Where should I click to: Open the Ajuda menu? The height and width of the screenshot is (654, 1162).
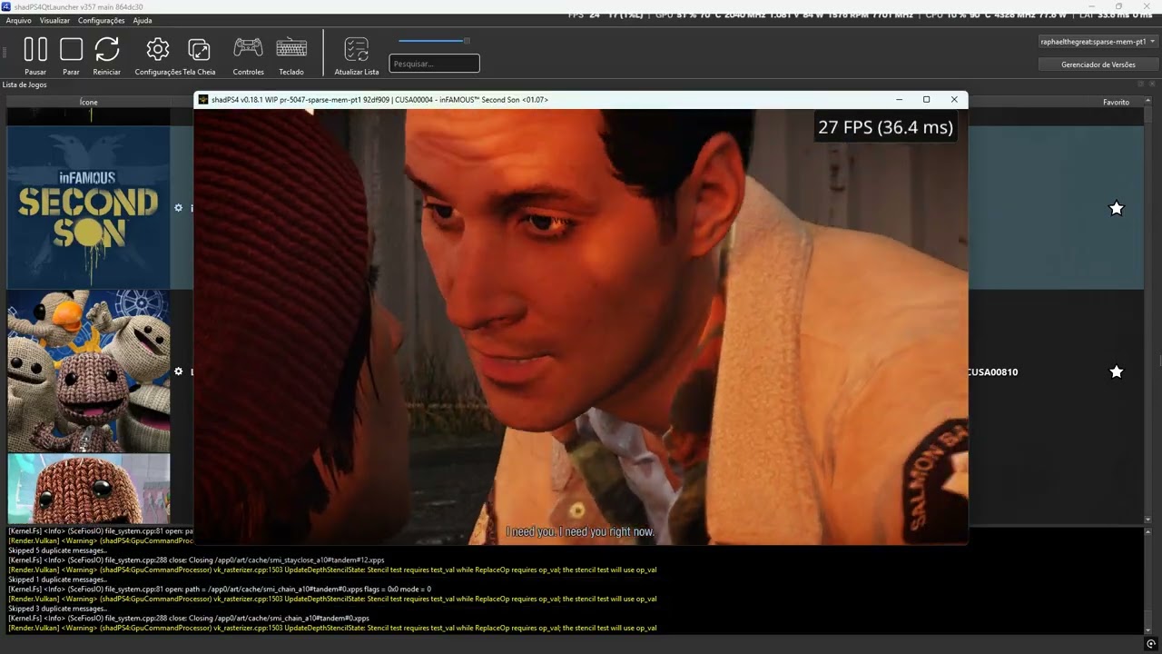coord(143,20)
